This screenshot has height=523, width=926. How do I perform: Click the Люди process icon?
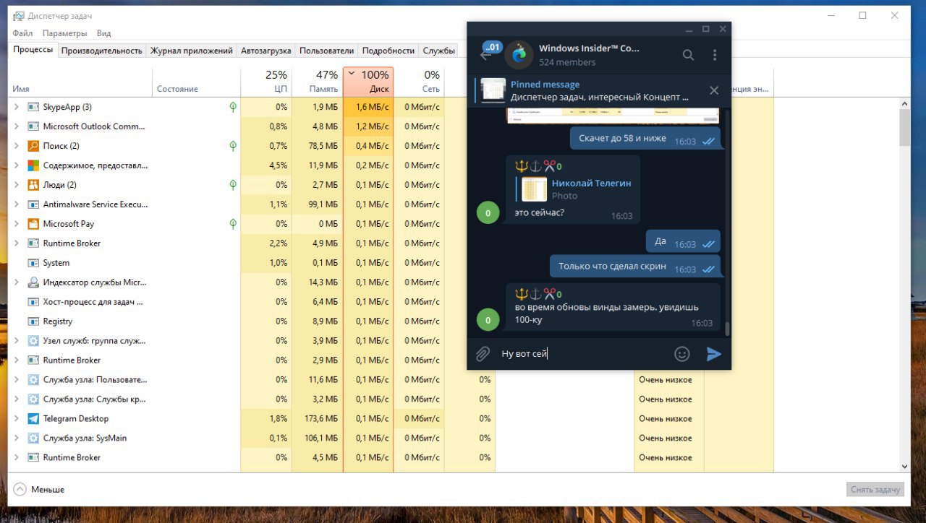tap(33, 185)
